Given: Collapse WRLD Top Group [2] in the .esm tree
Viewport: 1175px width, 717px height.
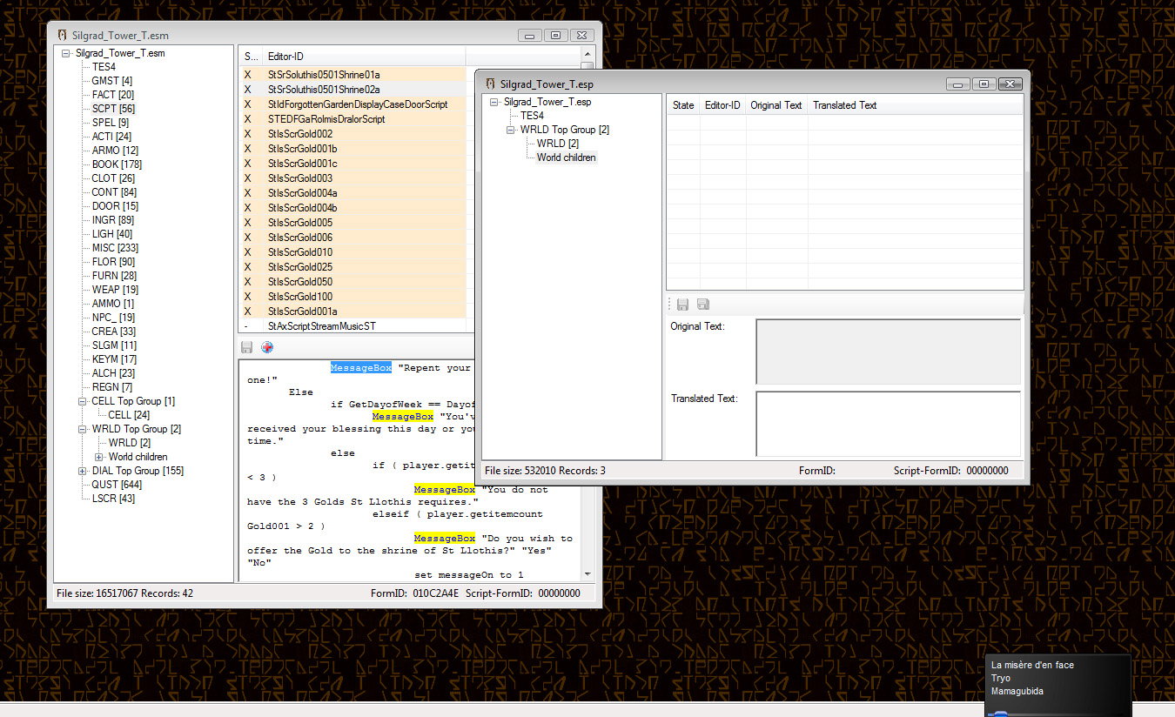Looking at the screenshot, I should (83, 429).
